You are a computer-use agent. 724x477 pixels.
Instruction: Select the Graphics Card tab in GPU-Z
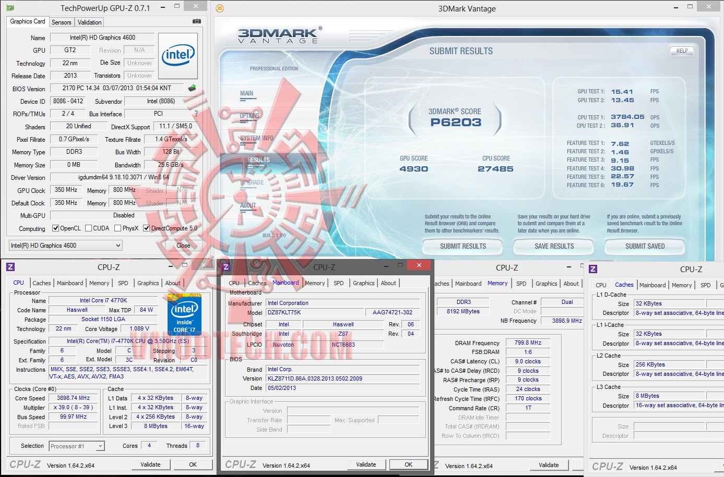28,21
